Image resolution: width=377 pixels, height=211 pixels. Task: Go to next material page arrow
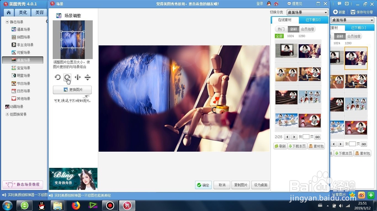point(294,137)
